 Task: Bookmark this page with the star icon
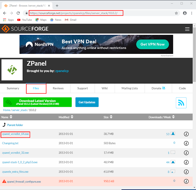[x=176, y=13]
